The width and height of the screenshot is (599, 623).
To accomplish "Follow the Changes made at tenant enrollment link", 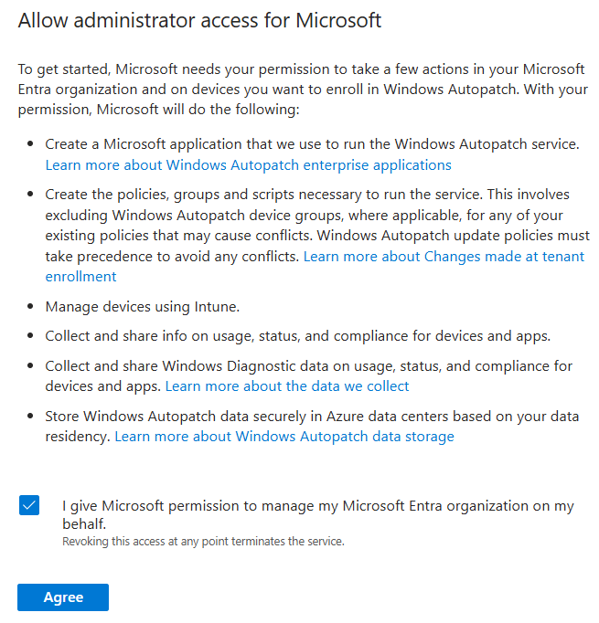I will click(x=444, y=257).
